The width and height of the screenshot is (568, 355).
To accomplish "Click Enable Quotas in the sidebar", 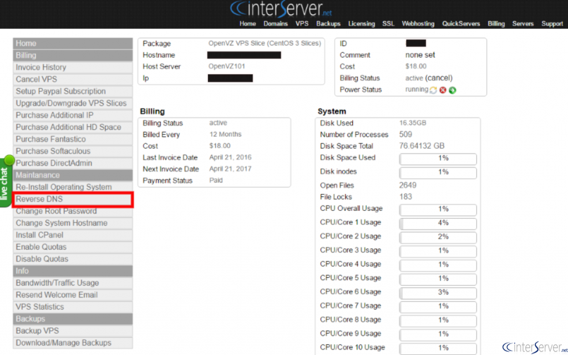I will [73, 247].
